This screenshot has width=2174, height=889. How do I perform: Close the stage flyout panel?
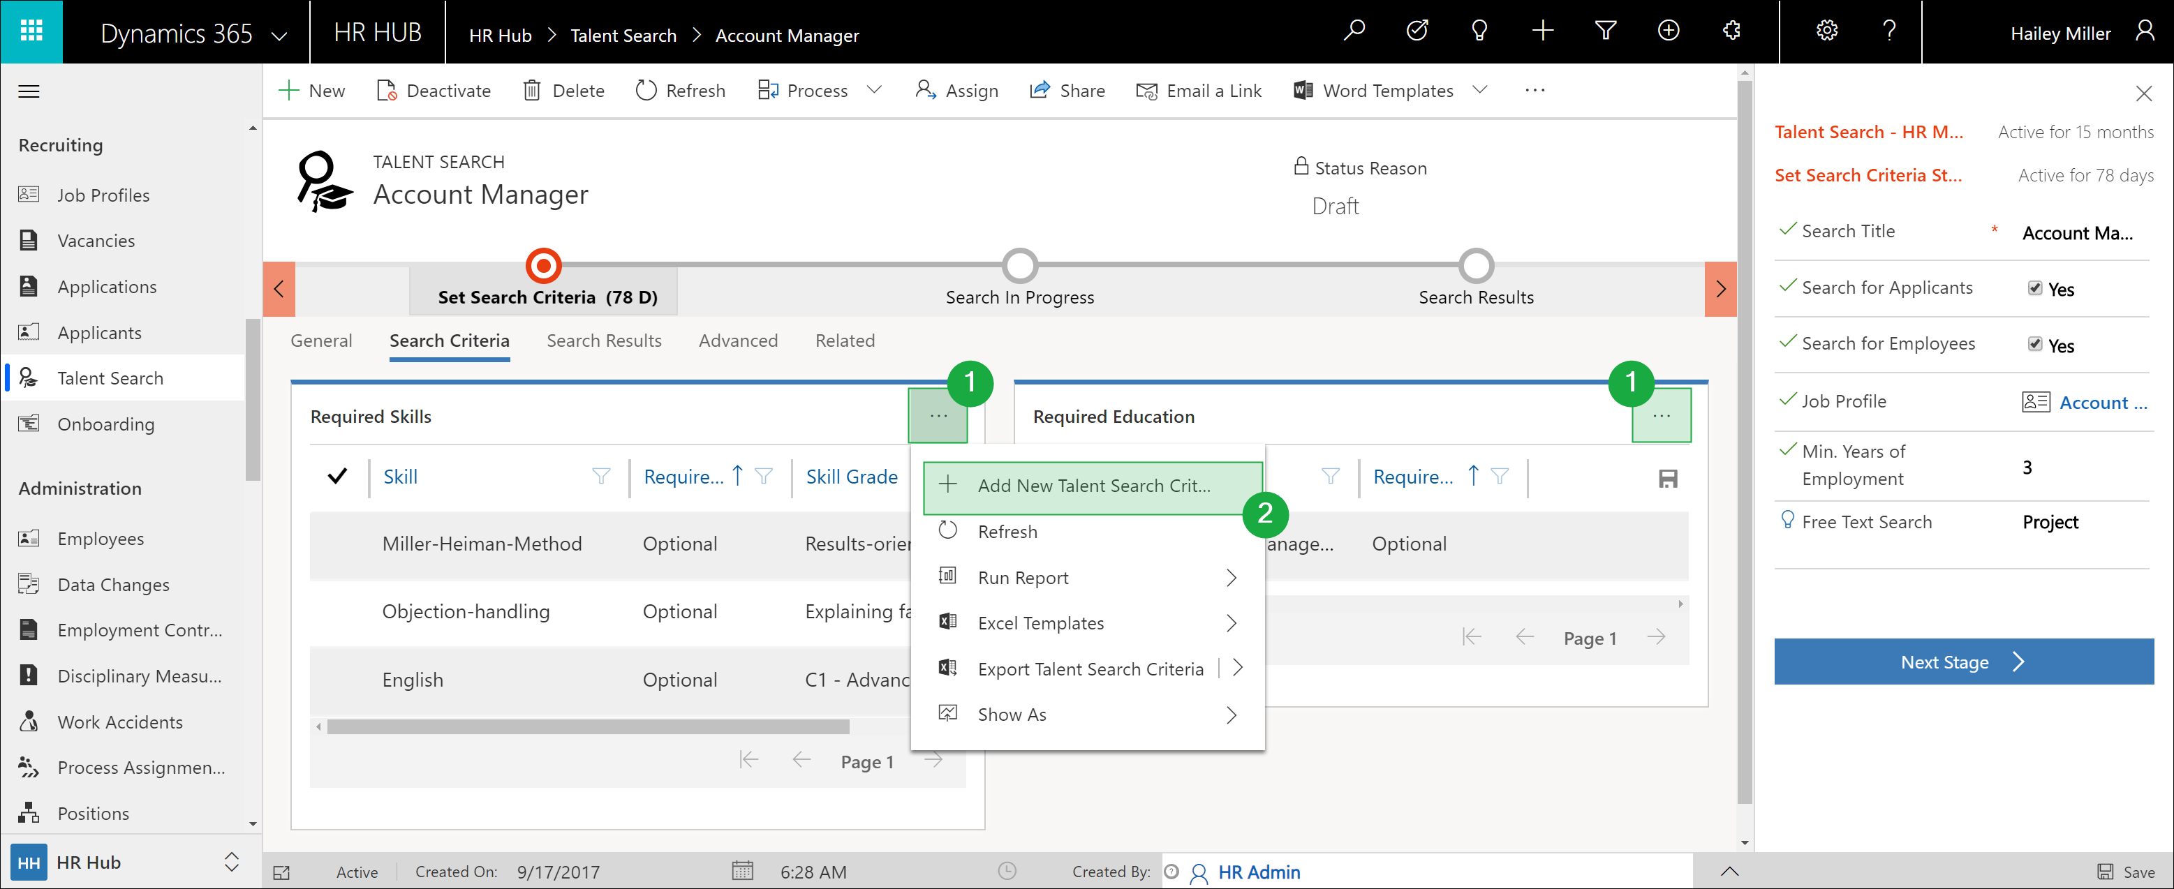(x=2143, y=94)
